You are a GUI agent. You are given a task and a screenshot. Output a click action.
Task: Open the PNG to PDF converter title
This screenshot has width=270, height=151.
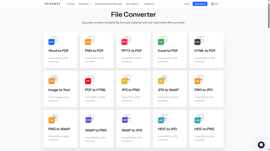94,51
